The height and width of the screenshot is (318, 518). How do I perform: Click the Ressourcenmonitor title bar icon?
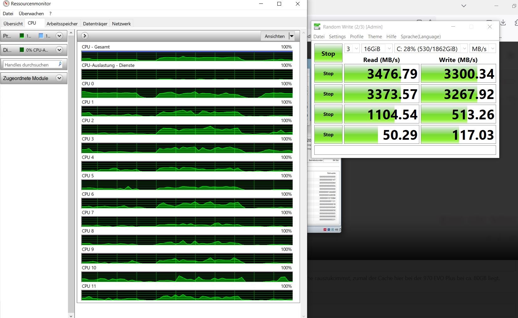6,4
